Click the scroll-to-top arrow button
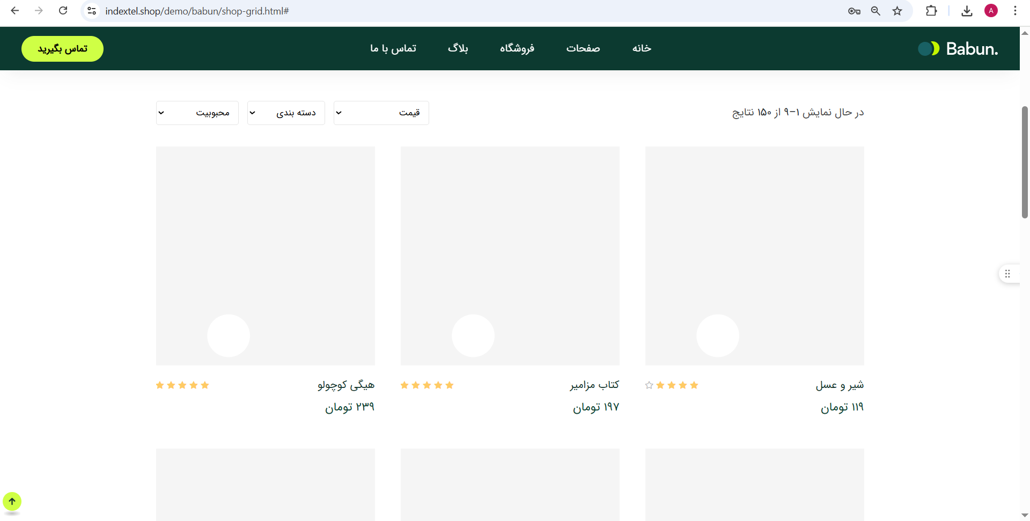The height and width of the screenshot is (521, 1030). coord(12,502)
